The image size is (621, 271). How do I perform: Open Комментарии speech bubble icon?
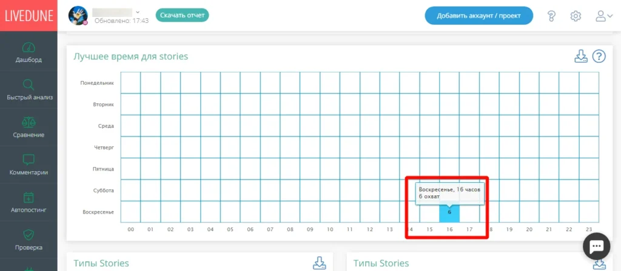coord(29,160)
